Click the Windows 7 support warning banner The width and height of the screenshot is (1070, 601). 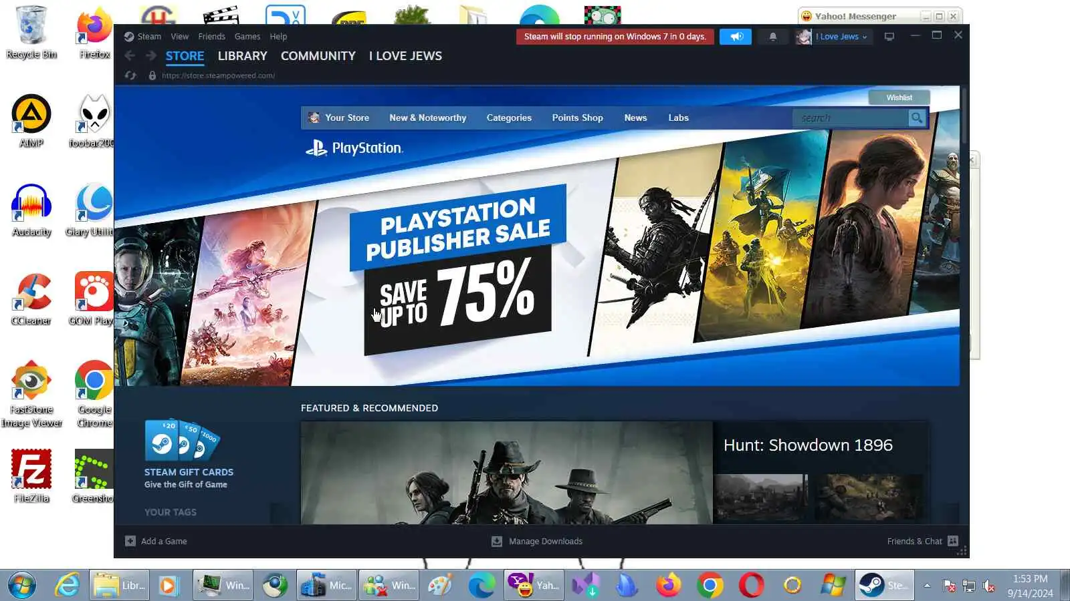click(x=615, y=37)
